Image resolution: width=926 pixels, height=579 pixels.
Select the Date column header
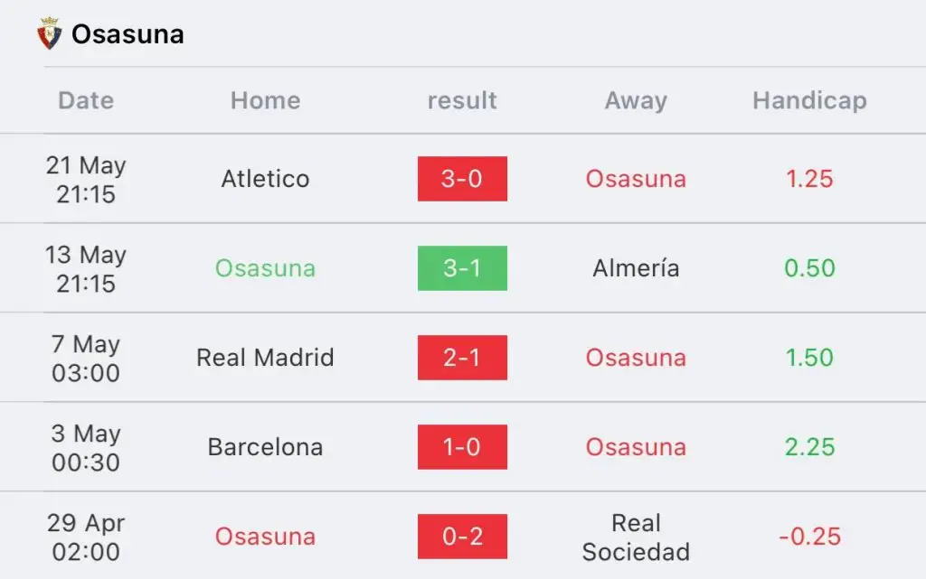tap(86, 100)
